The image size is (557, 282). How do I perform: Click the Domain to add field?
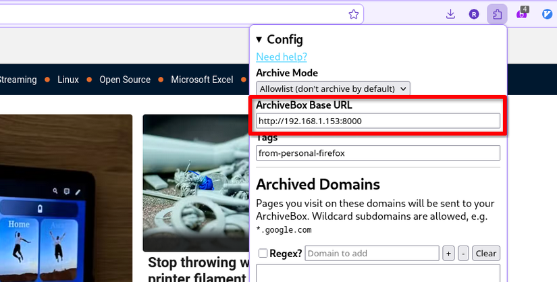pos(372,253)
